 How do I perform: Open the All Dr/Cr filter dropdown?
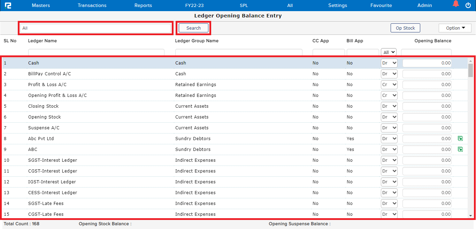point(389,52)
